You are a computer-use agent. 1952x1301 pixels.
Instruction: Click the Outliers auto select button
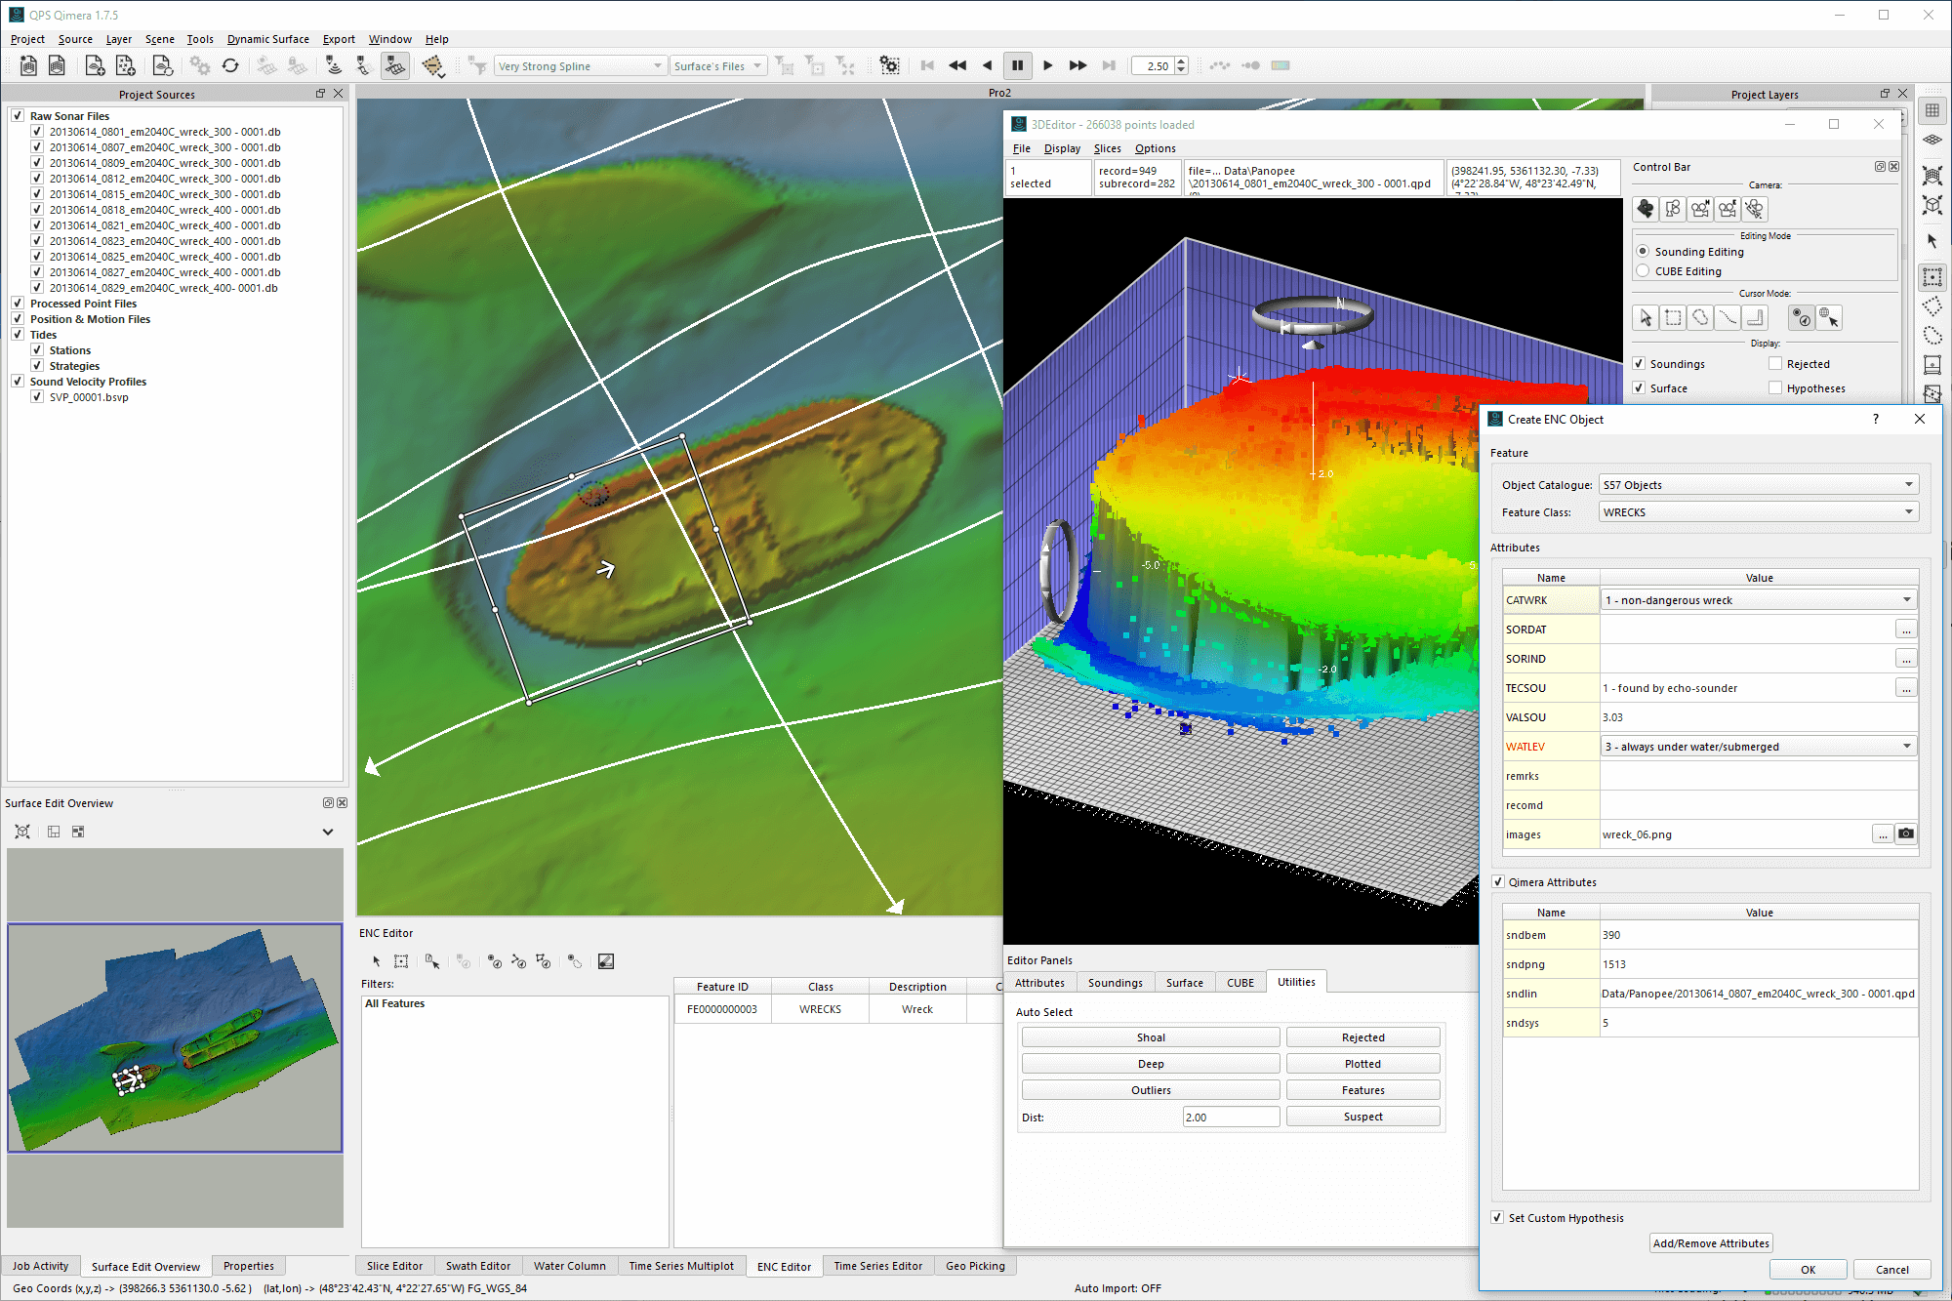coord(1151,1089)
